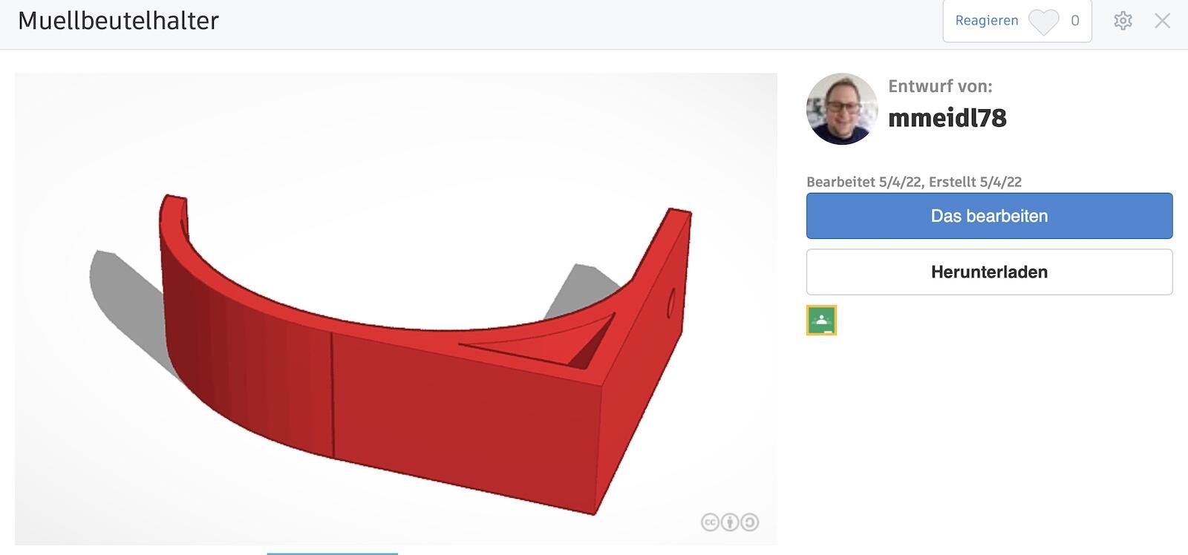Click the reaction count 0 next to heart

tap(1074, 21)
